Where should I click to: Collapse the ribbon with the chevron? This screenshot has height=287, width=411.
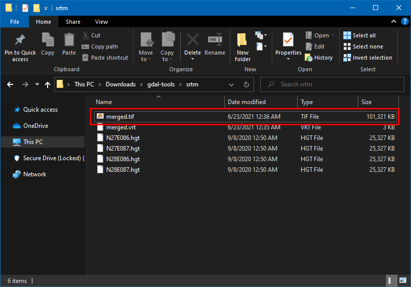tap(393, 22)
